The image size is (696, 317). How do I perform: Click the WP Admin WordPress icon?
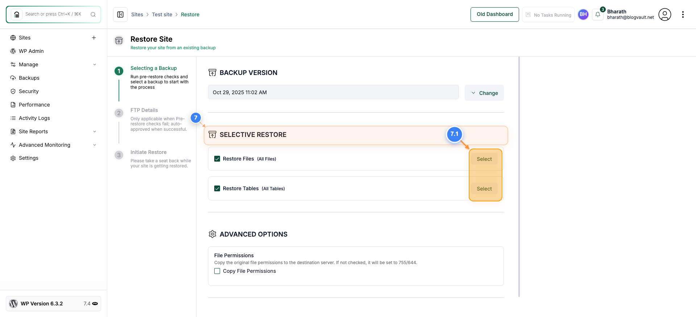coord(13,51)
